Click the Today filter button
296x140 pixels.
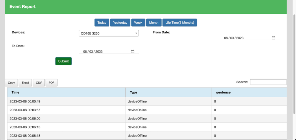(102, 23)
